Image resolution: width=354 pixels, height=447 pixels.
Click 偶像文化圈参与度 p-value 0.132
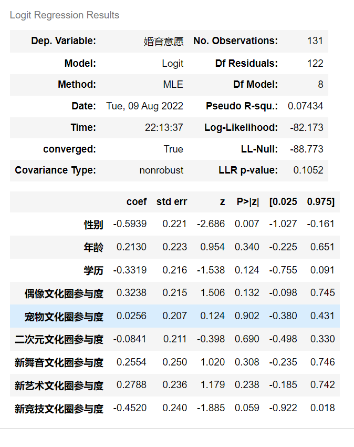pyautogui.click(x=247, y=293)
